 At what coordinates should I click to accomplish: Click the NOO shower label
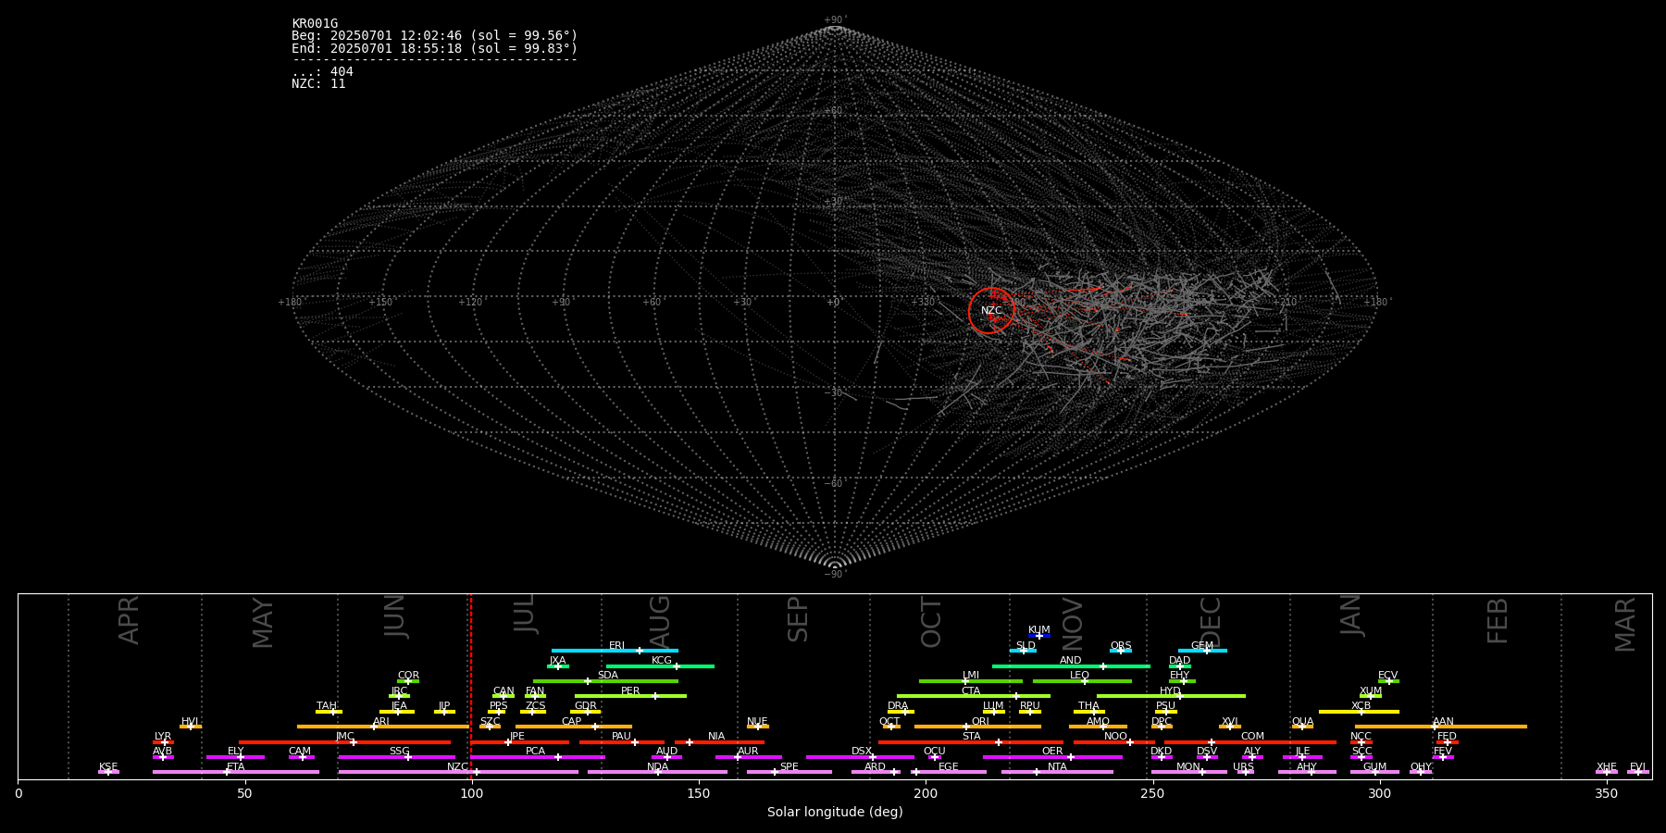1116,737
